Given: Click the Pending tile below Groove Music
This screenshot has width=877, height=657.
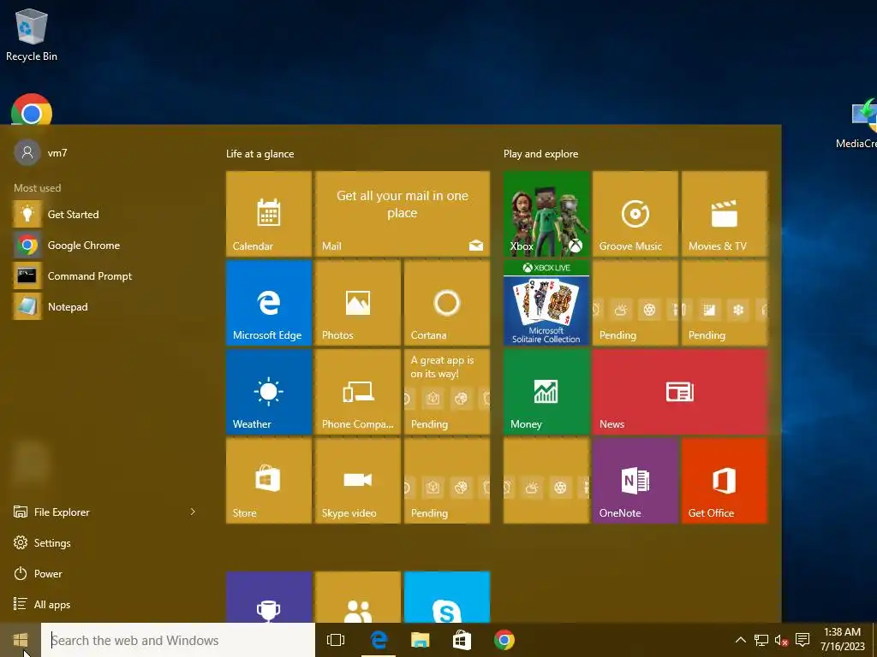Looking at the screenshot, I should point(635,302).
